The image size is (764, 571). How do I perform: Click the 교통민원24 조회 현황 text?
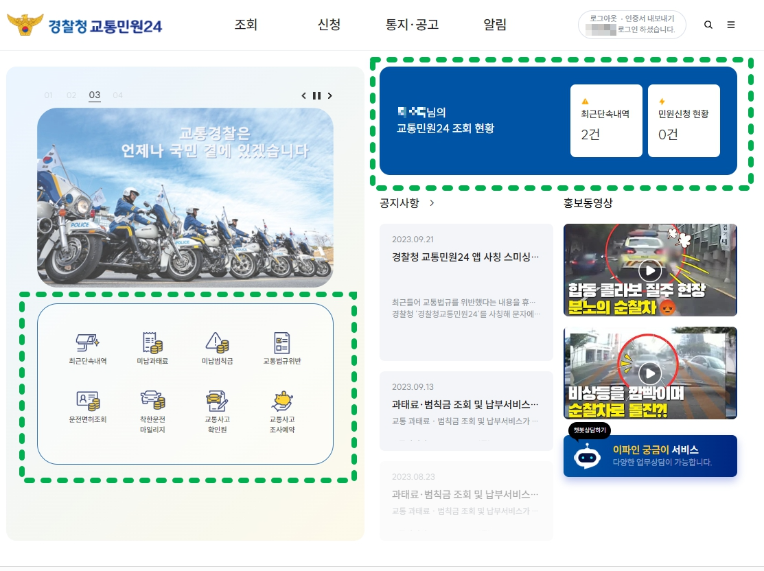pos(445,128)
